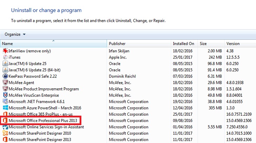Click the 6.31 MB size value
Image resolution: width=256 pixels, height=143 pixels.
coord(215,76)
